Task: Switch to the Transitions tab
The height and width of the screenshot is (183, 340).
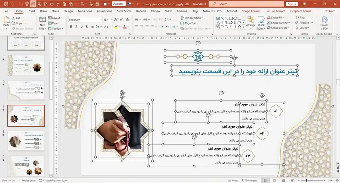Action: 85,11
